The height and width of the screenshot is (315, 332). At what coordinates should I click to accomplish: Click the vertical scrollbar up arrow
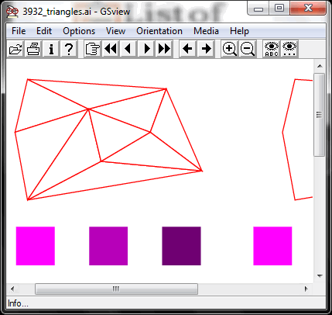320,66
